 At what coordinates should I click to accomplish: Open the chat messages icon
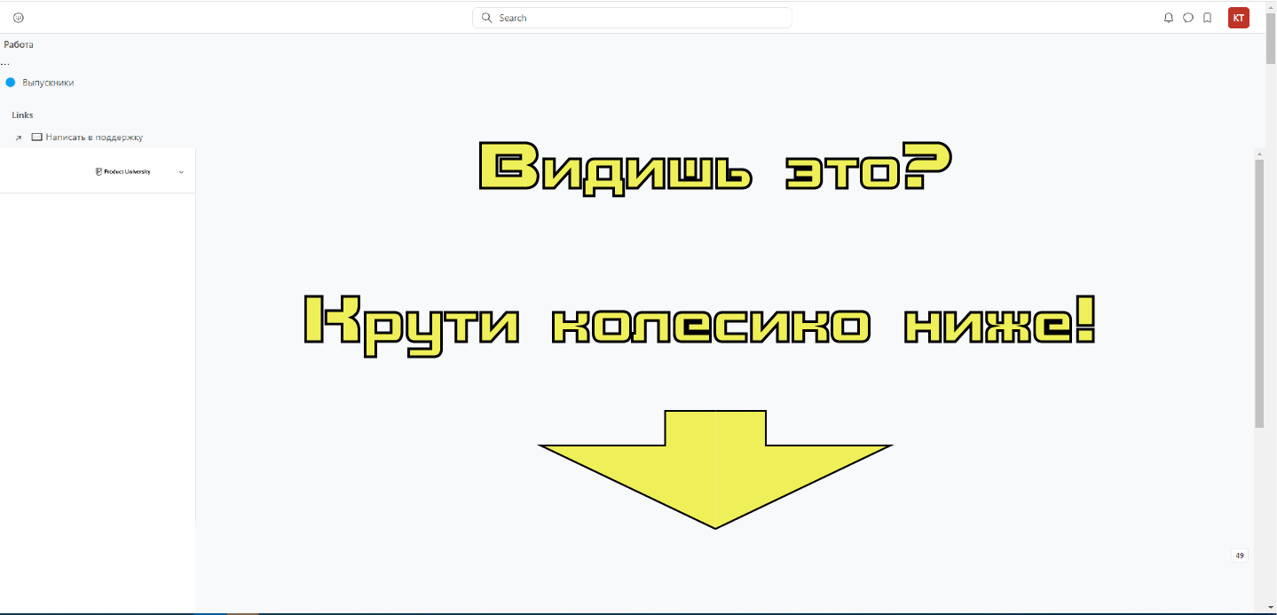coord(1187,17)
